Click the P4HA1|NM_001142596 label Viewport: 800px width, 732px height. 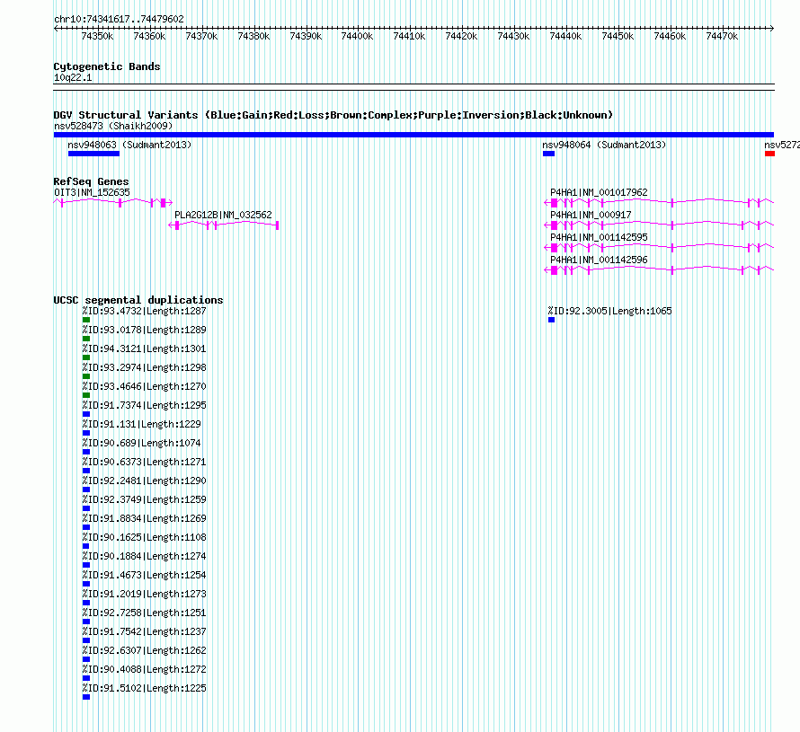pos(599,260)
